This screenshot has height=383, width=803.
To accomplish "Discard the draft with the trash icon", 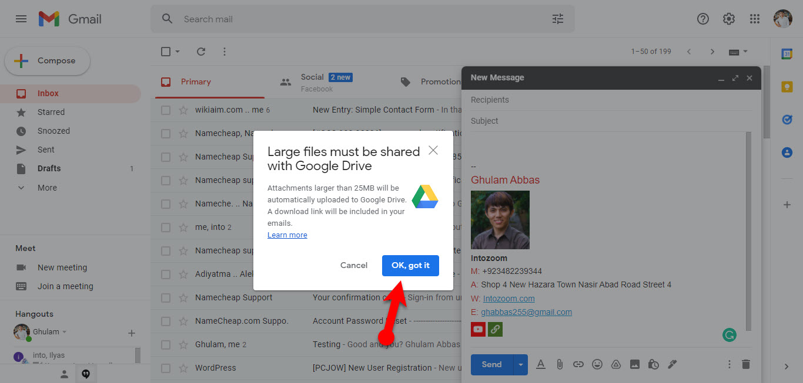I will [746, 364].
